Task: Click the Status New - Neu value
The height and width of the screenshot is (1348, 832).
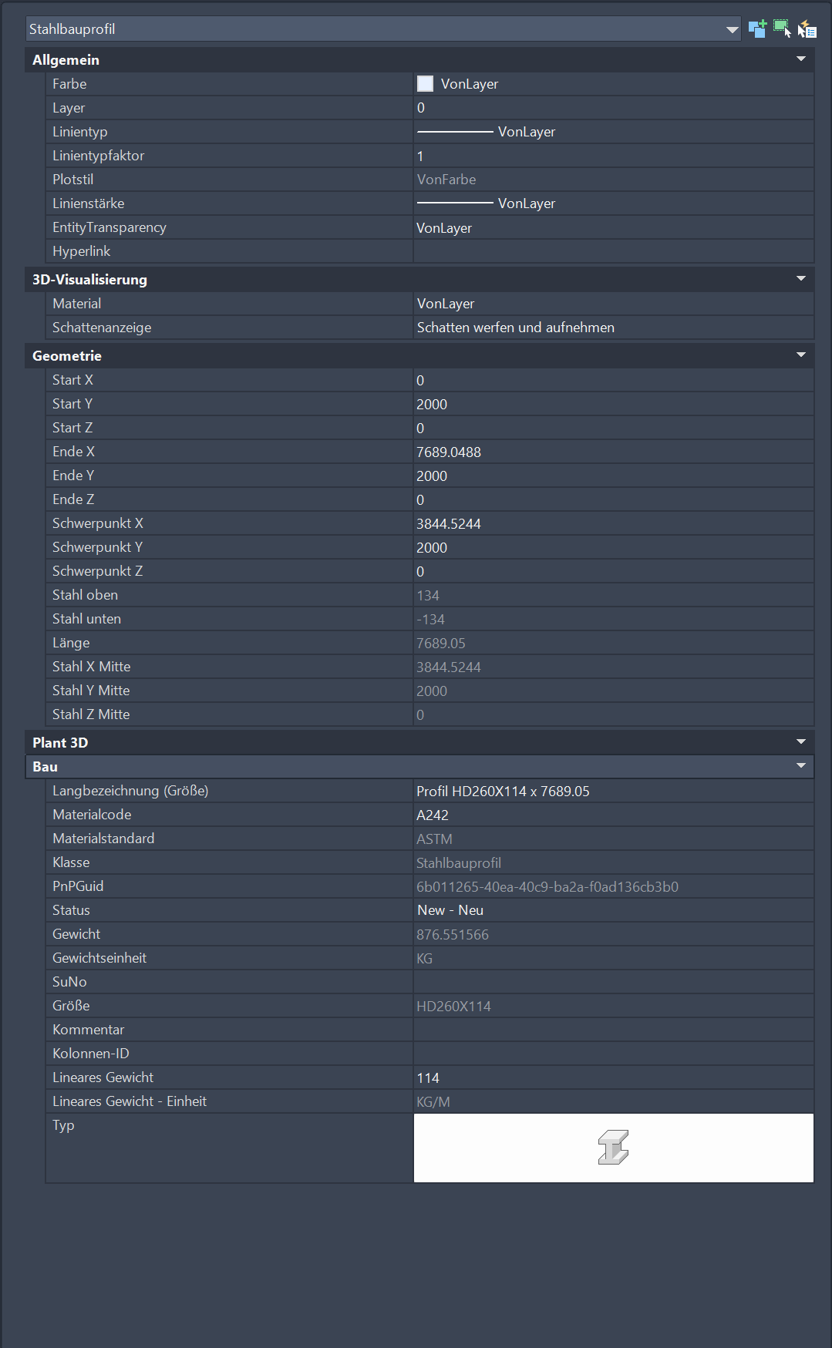Action: pos(450,910)
